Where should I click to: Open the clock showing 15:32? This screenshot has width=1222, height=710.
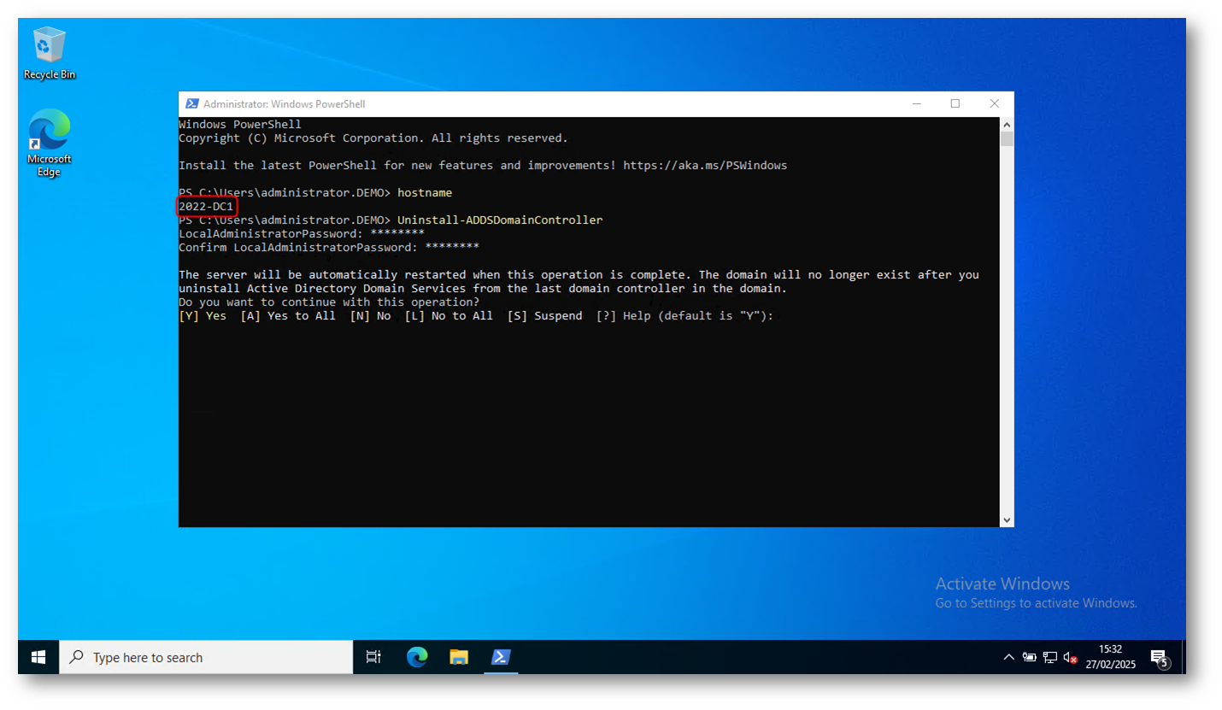coord(1111,657)
